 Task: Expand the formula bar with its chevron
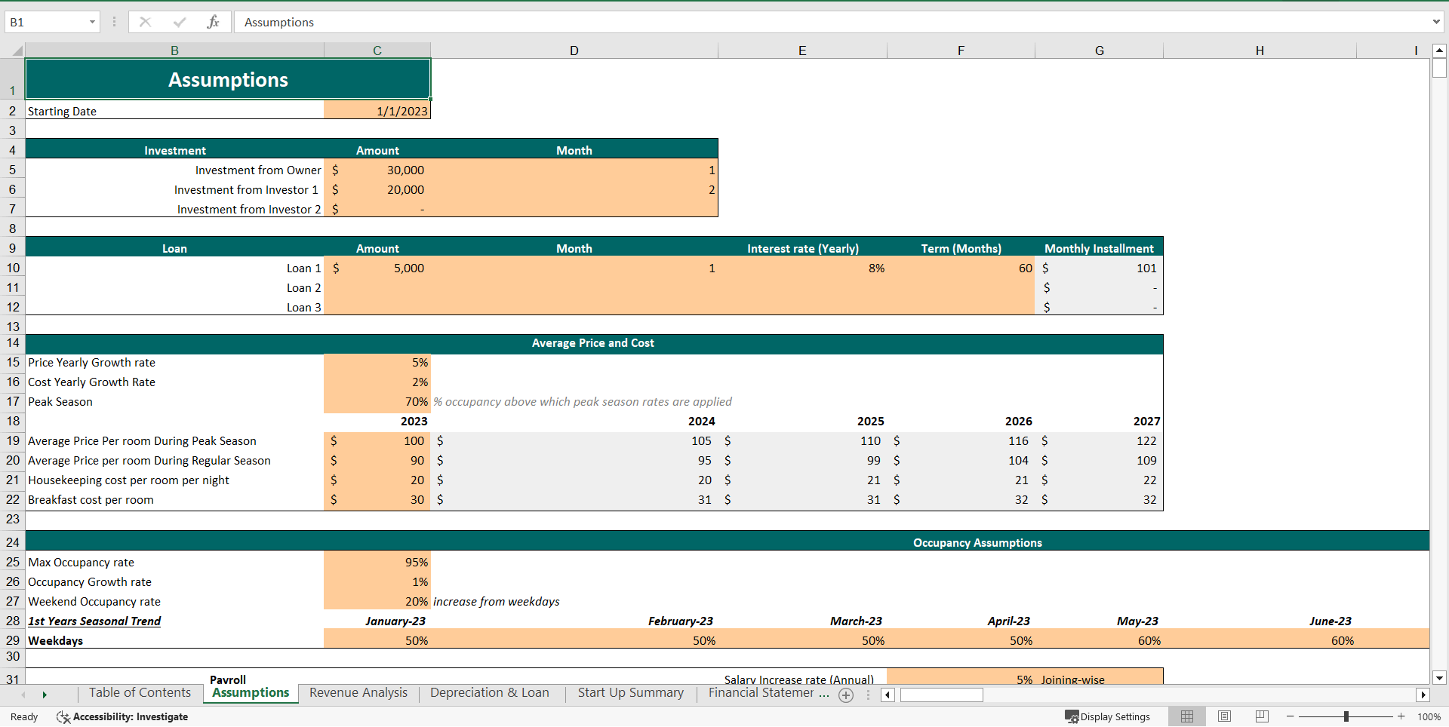(x=1438, y=22)
